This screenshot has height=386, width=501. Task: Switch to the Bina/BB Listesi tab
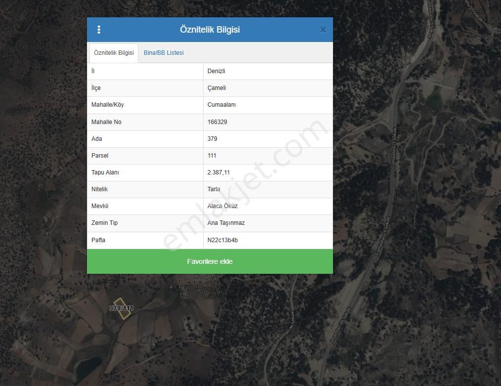click(x=164, y=53)
